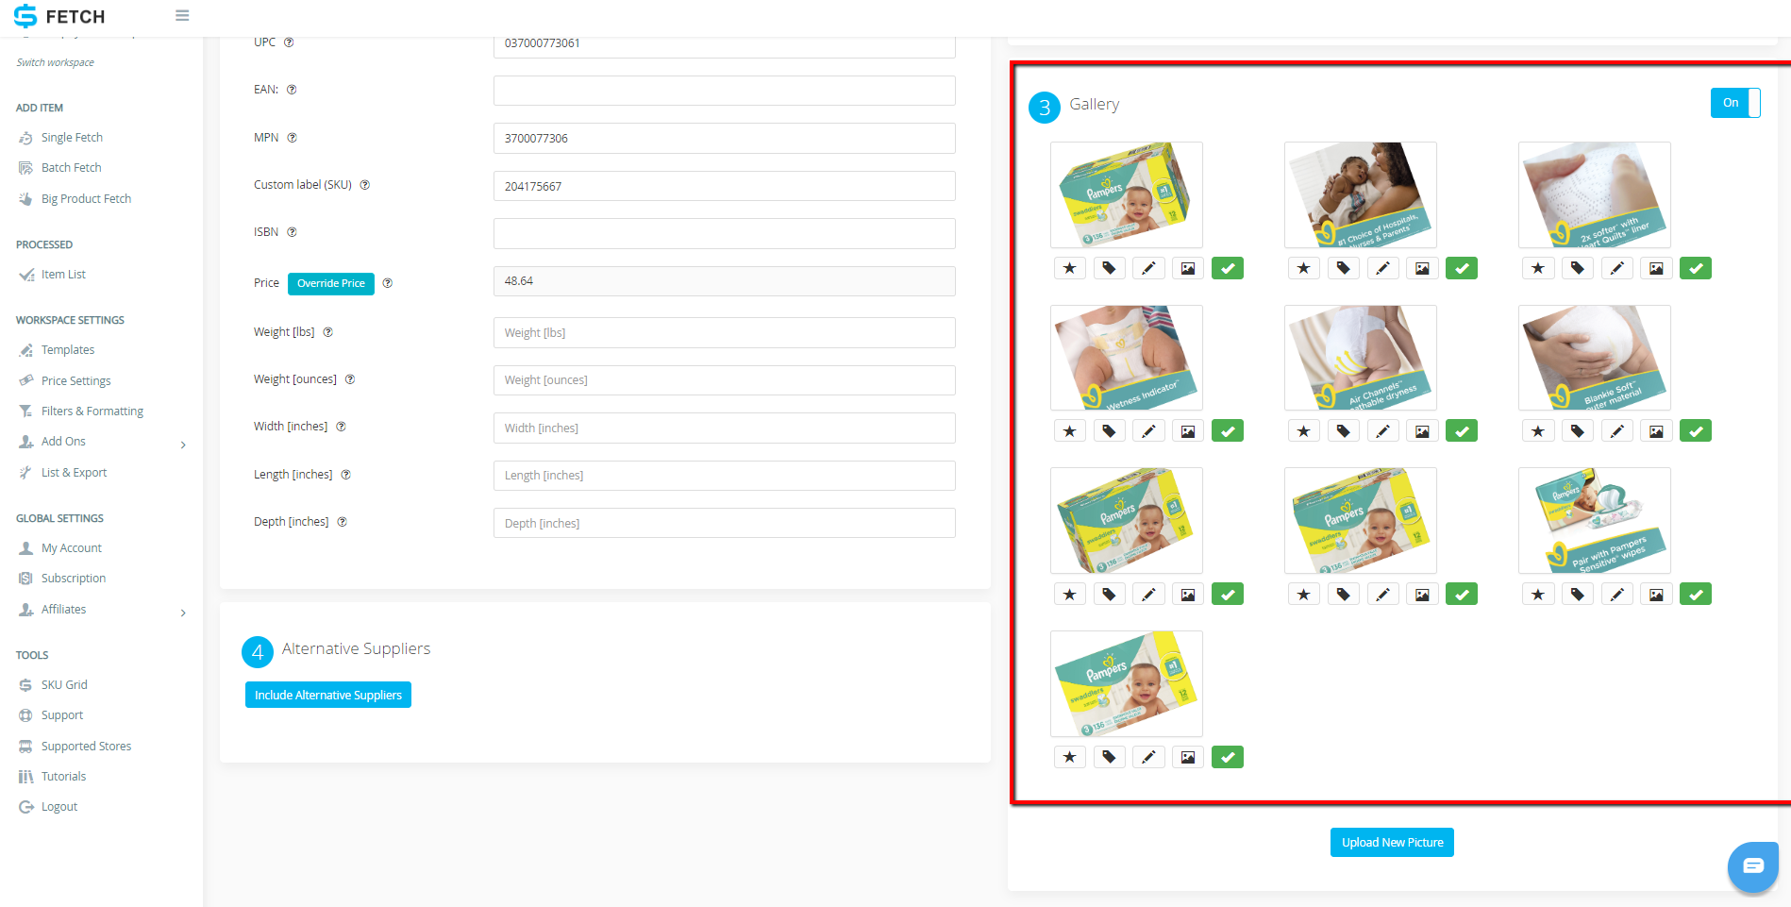Image resolution: width=1791 pixels, height=907 pixels.
Task: Click the pencil edit icon under the softer liner image
Action: [x=1616, y=268]
